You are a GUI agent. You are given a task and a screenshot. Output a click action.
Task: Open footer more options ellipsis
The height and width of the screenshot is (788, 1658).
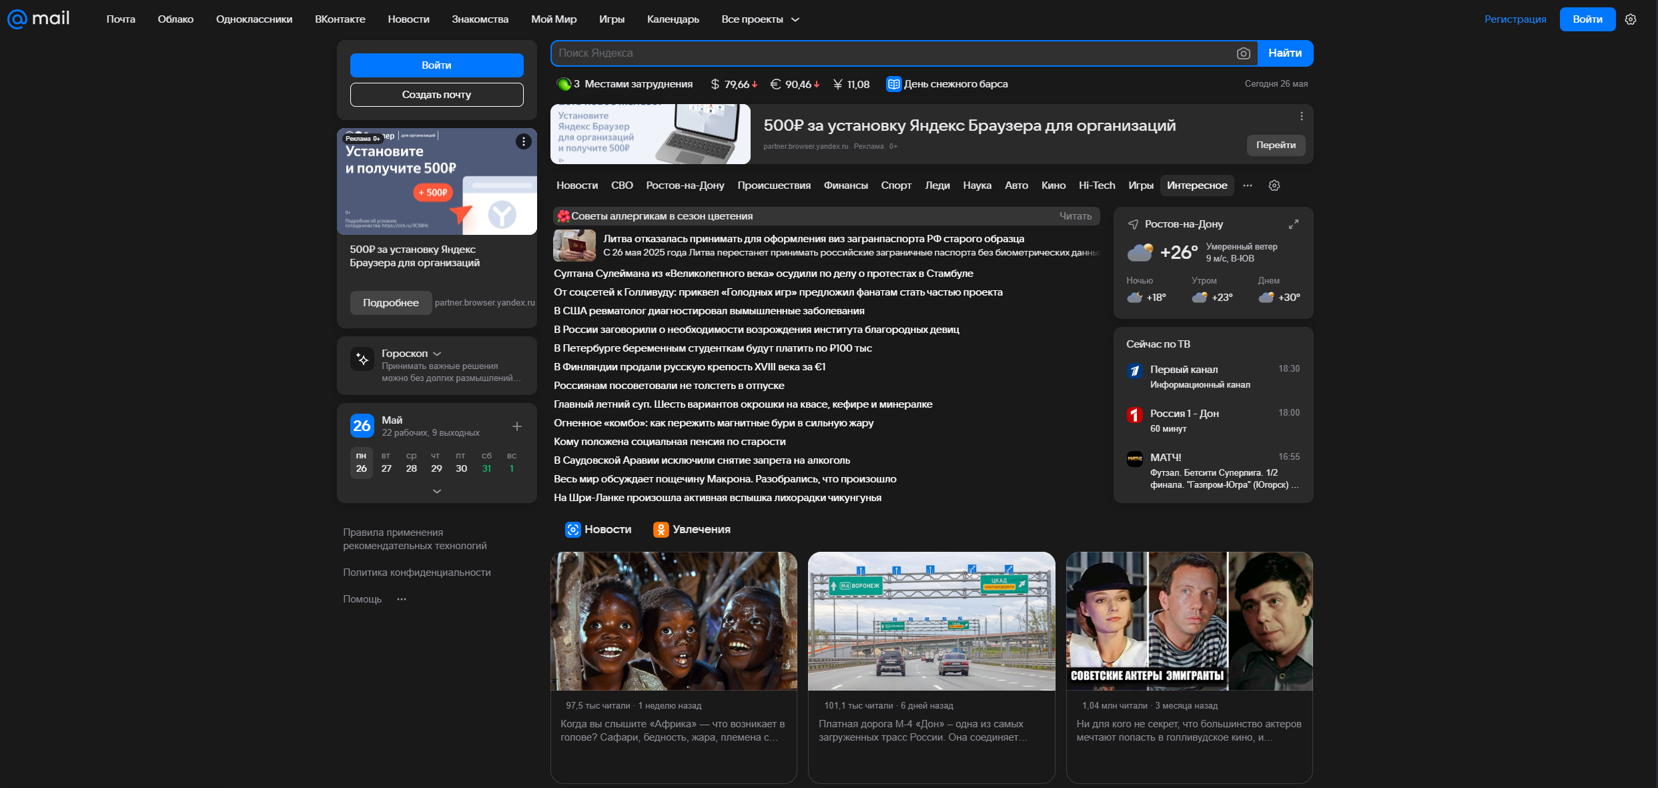[x=402, y=599]
